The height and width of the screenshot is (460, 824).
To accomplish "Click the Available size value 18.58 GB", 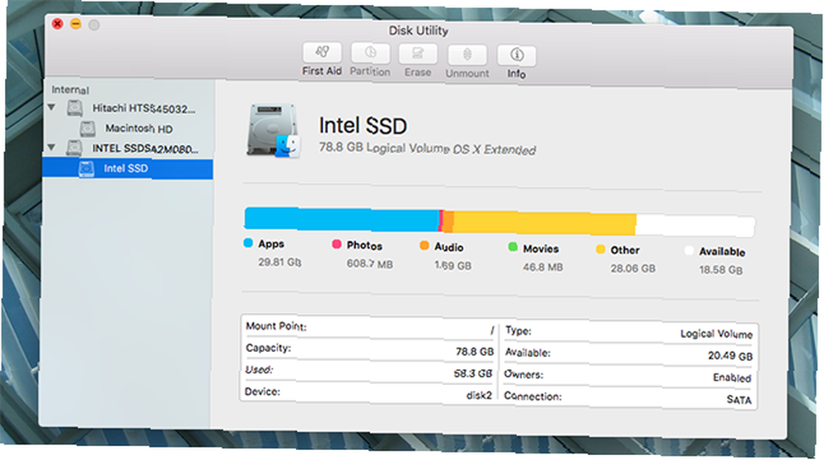I will pos(721,270).
